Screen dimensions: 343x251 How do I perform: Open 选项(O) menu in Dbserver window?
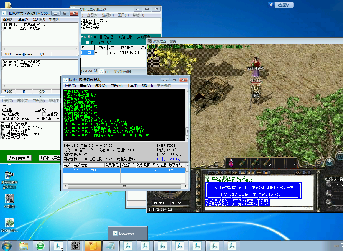[23, 101]
